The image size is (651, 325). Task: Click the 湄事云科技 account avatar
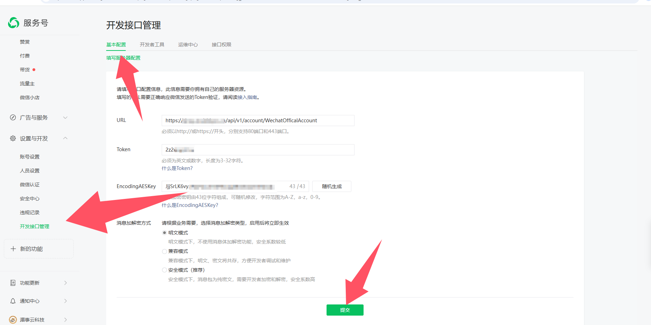coord(13,319)
